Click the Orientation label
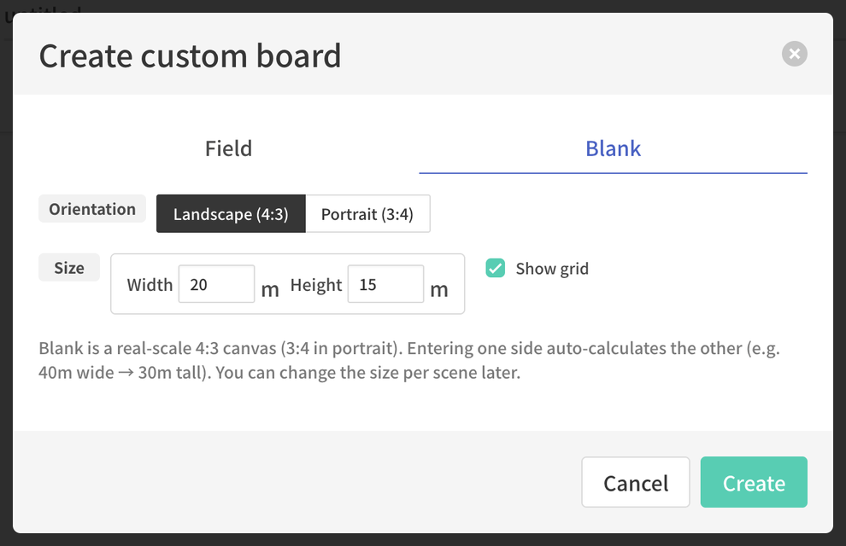846x546 pixels. pos(92,209)
